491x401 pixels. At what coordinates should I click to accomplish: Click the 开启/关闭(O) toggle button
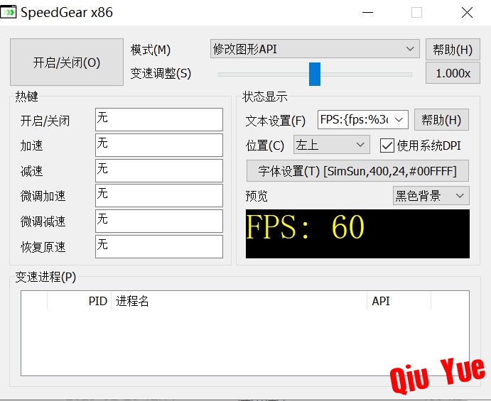pos(67,62)
